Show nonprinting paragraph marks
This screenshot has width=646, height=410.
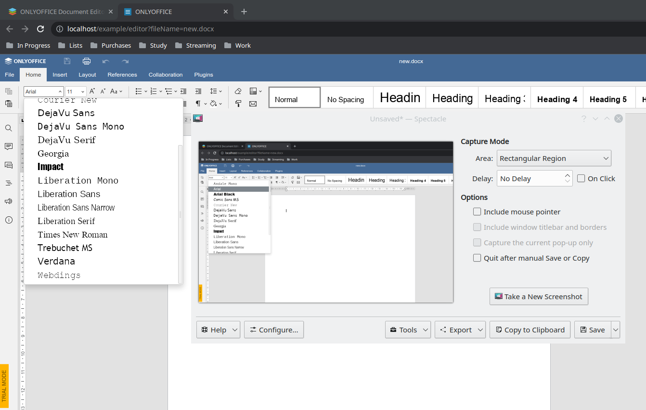pyautogui.click(x=199, y=104)
